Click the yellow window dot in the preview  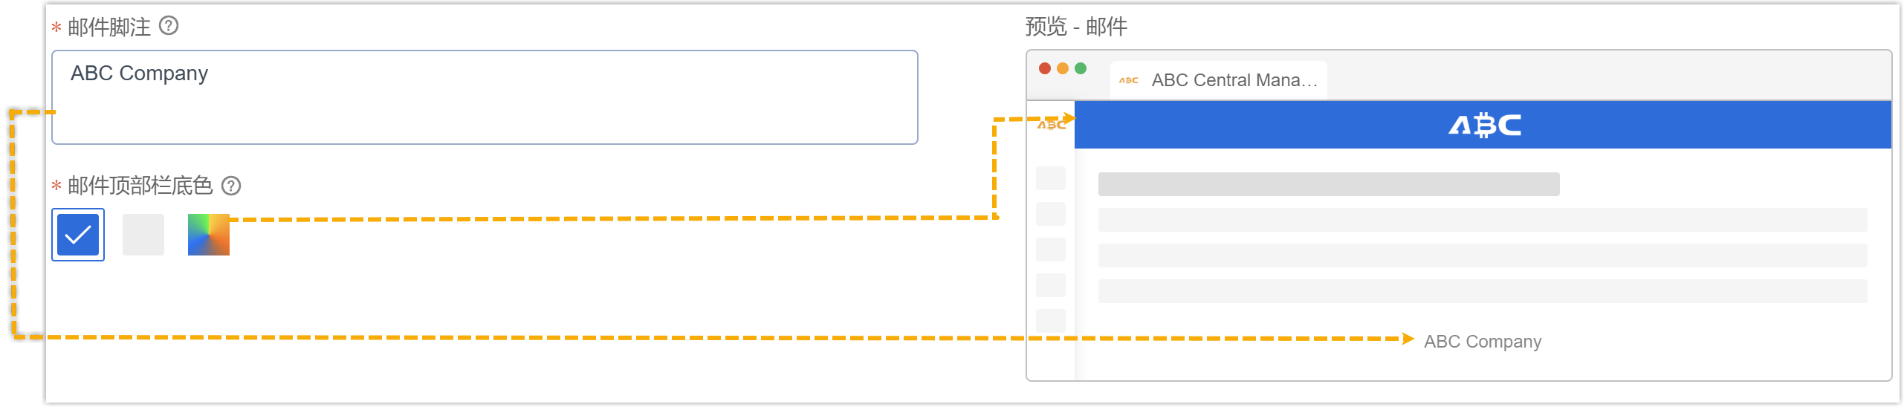point(1063,68)
